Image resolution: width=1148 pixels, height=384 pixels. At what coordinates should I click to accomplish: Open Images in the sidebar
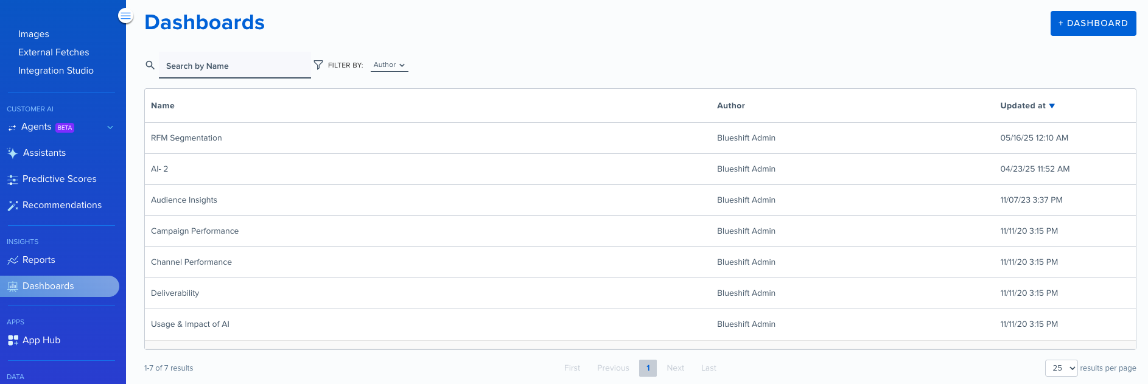pyautogui.click(x=33, y=34)
